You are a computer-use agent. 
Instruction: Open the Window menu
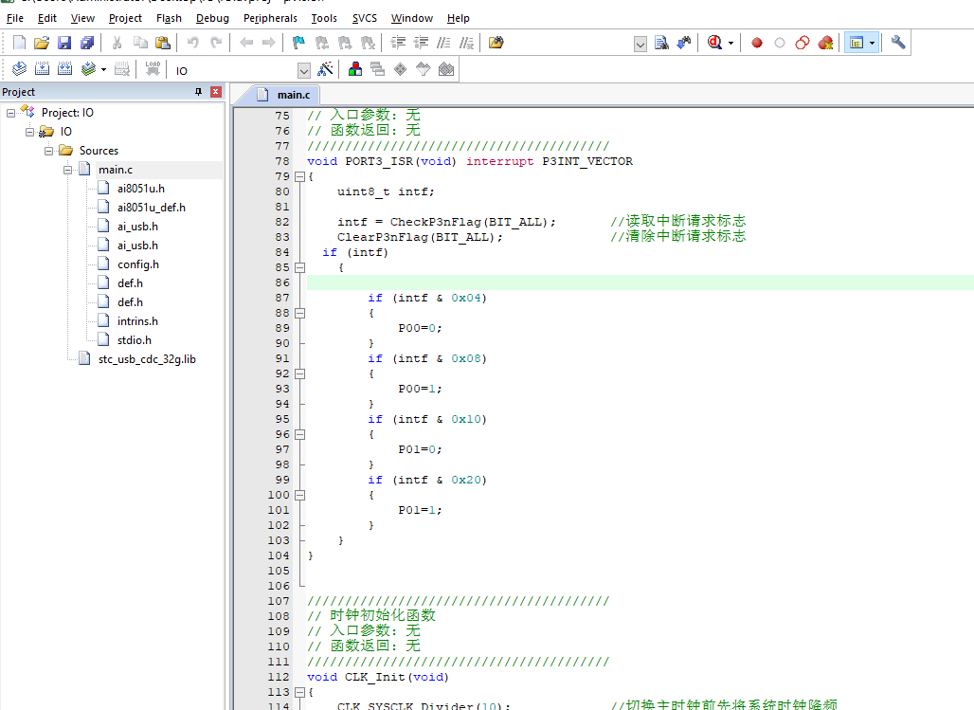tap(412, 18)
